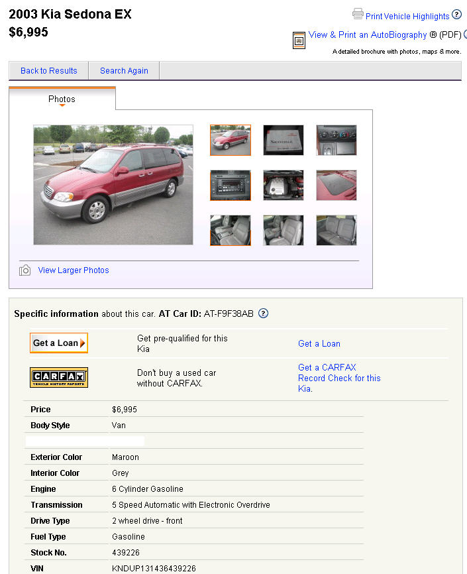Screen dimensions: 467x574
Task: Open the Photos tab
Action: [x=62, y=99]
